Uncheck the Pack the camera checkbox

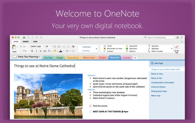click(90, 106)
